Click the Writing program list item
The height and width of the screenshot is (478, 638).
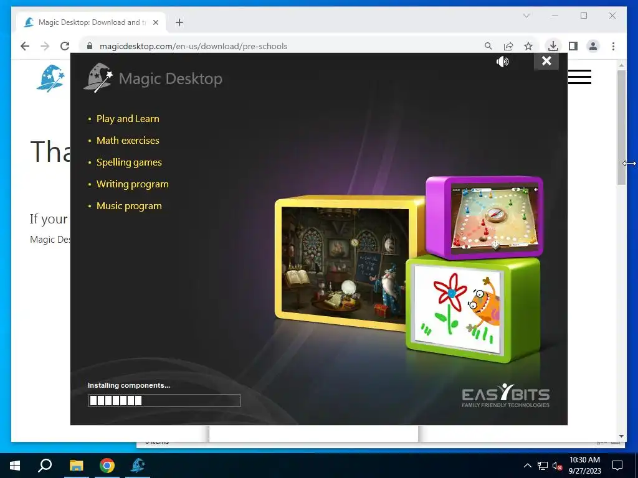click(132, 184)
